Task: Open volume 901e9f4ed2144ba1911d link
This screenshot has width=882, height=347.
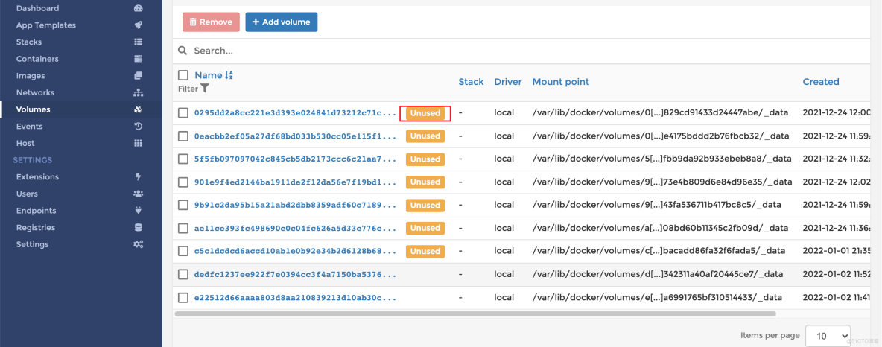Action: click(295, 182)
